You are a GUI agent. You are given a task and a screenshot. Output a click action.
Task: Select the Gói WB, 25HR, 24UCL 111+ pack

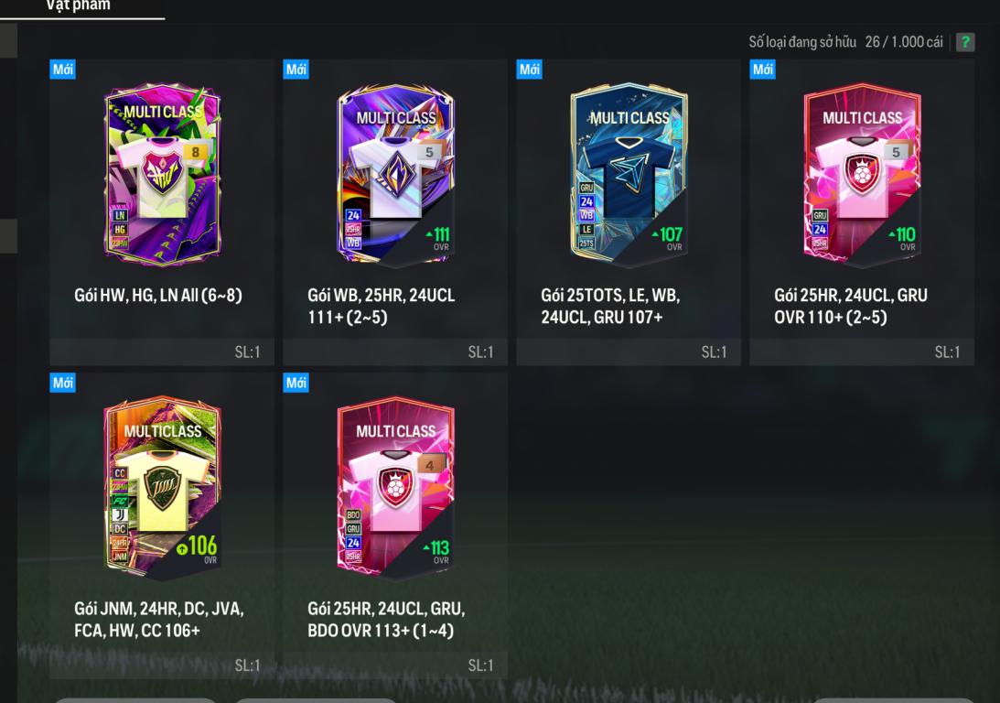point(395,212)
